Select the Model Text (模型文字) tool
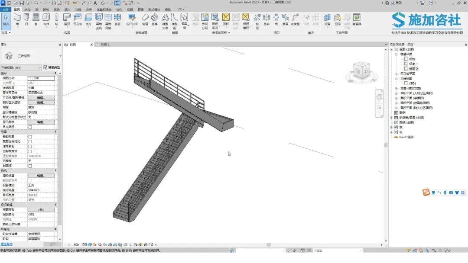The image size is (468, 263). 165,21
